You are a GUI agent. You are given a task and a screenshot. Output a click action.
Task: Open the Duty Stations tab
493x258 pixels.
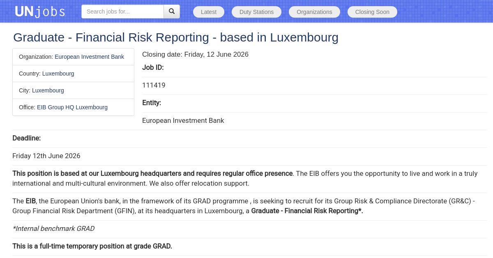[x=256, y=12]
